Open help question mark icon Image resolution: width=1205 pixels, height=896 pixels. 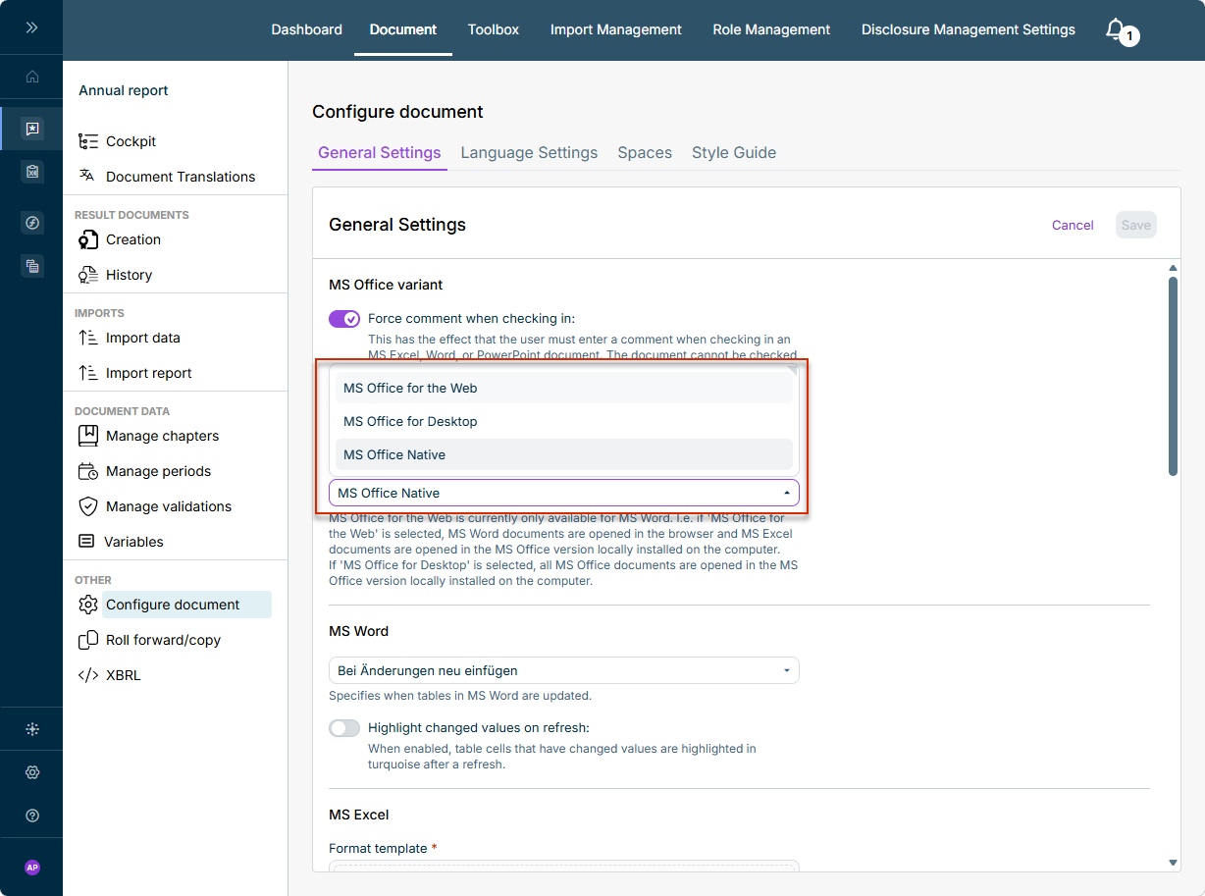point(32,816)
